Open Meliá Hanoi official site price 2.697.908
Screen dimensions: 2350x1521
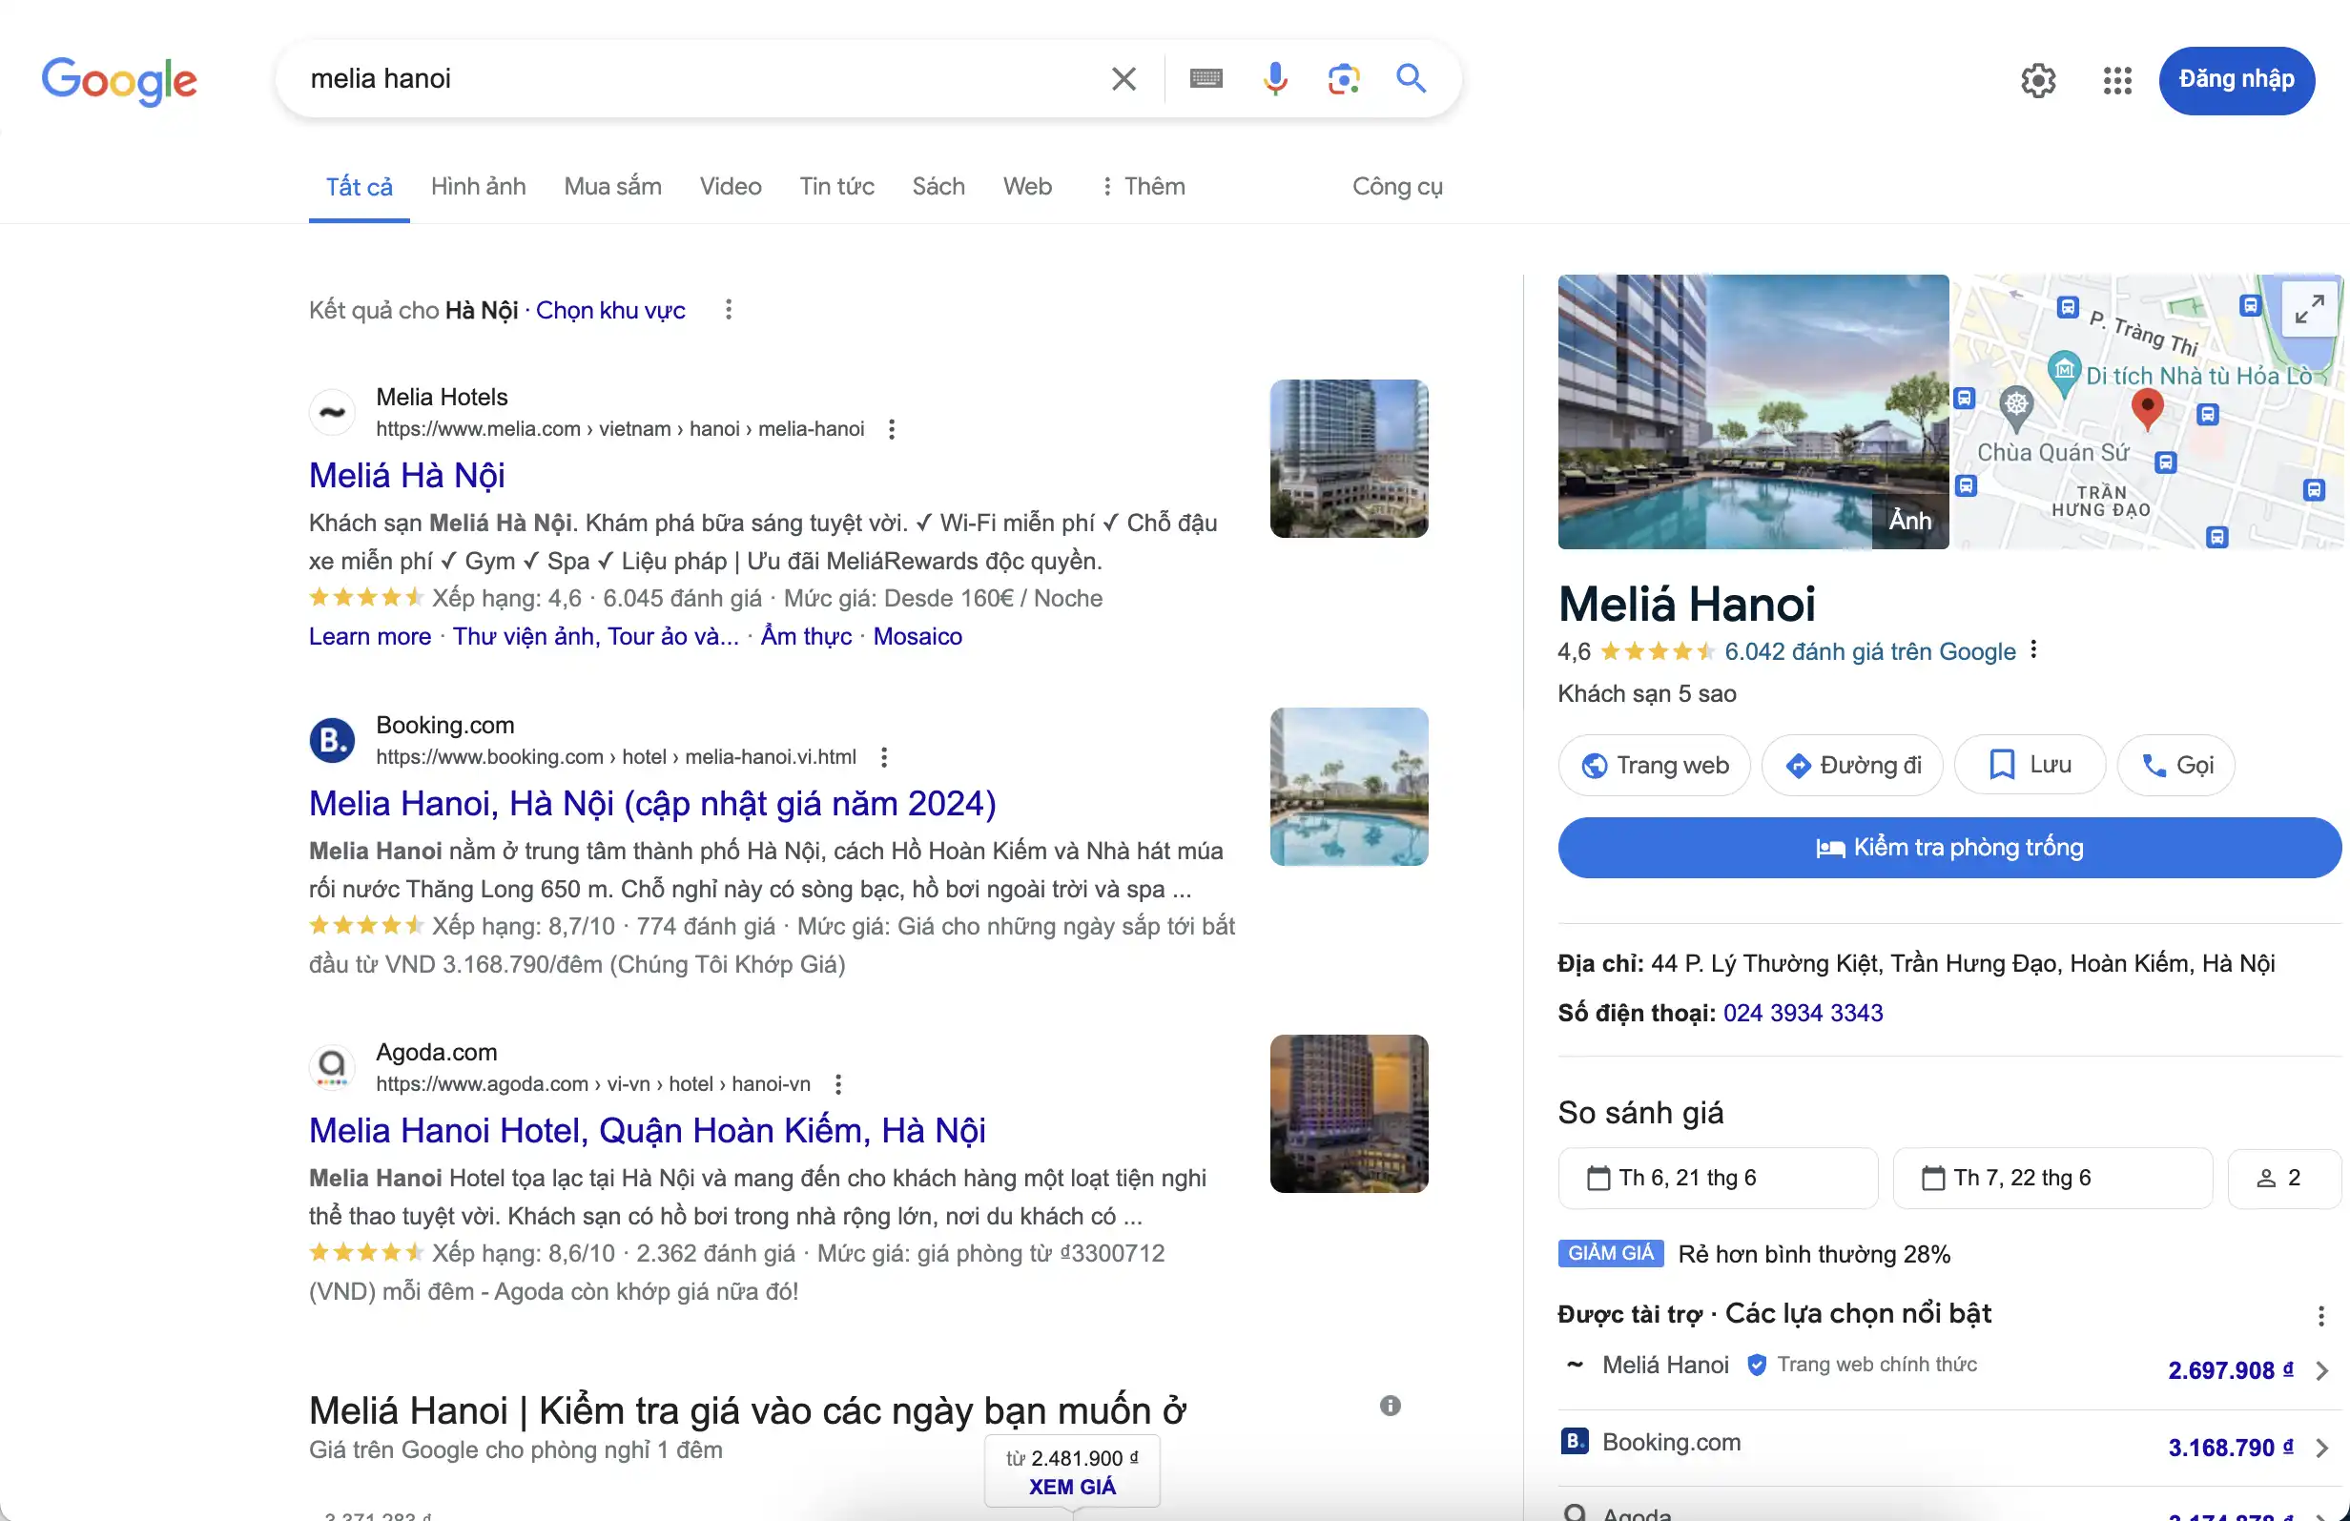point(2231,1370)
